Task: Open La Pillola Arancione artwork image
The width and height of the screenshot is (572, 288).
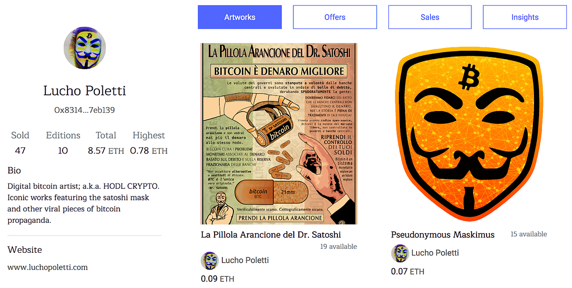Action: 279,133
